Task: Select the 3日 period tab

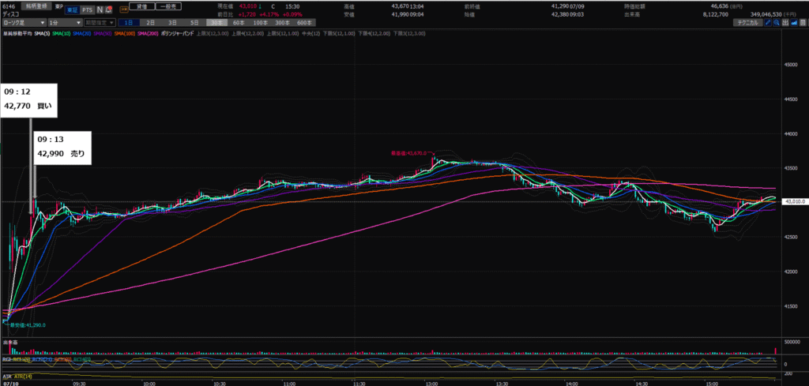Action: click(172, 23)
